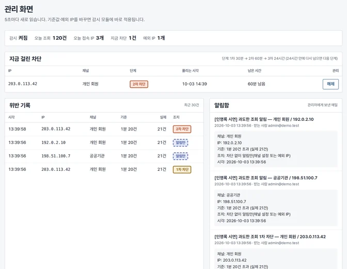This screenshot has width=347, height=269.
Task: Click the 남은 시각 column header
Action: point(254,71)
